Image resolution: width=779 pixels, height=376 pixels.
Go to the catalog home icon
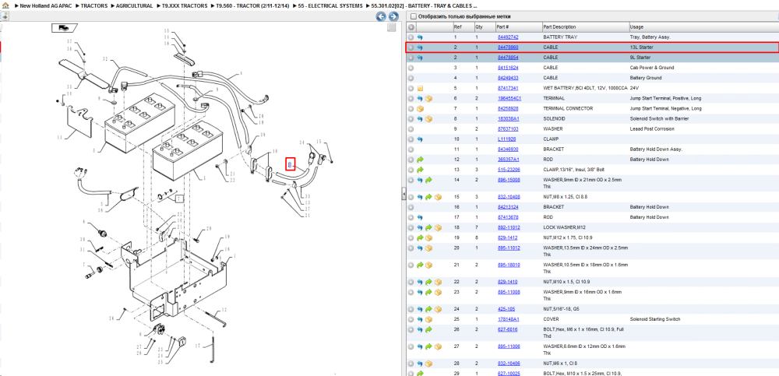[5, 6]
